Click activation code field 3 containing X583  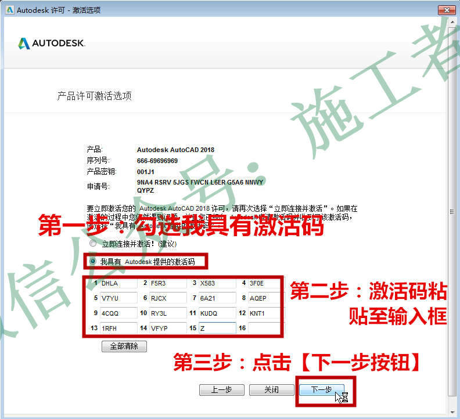pyautogui.click(x=217, y=283)
